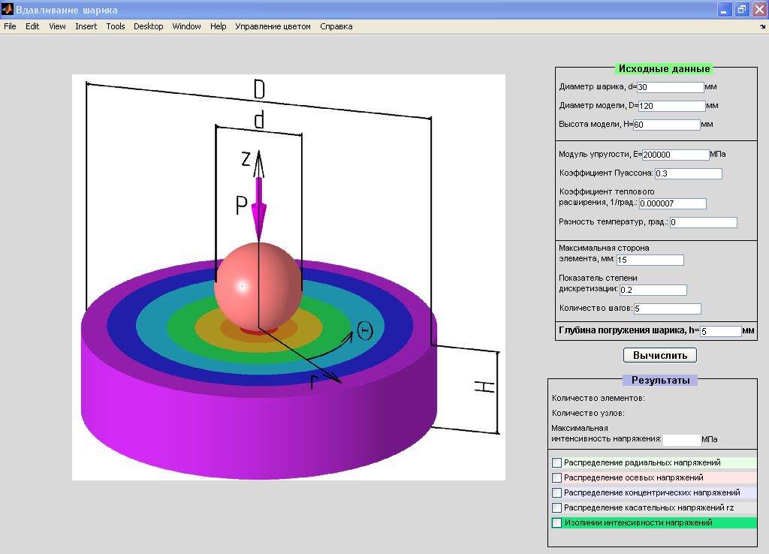769x554 pixels.
Task: Click the dock figure arrow icon
Action: 762,26
